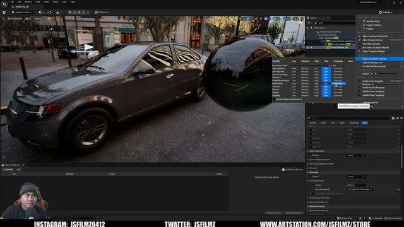Adjust the Volume slider
This screenshot has height=227, width=404.
coord(386,74)
